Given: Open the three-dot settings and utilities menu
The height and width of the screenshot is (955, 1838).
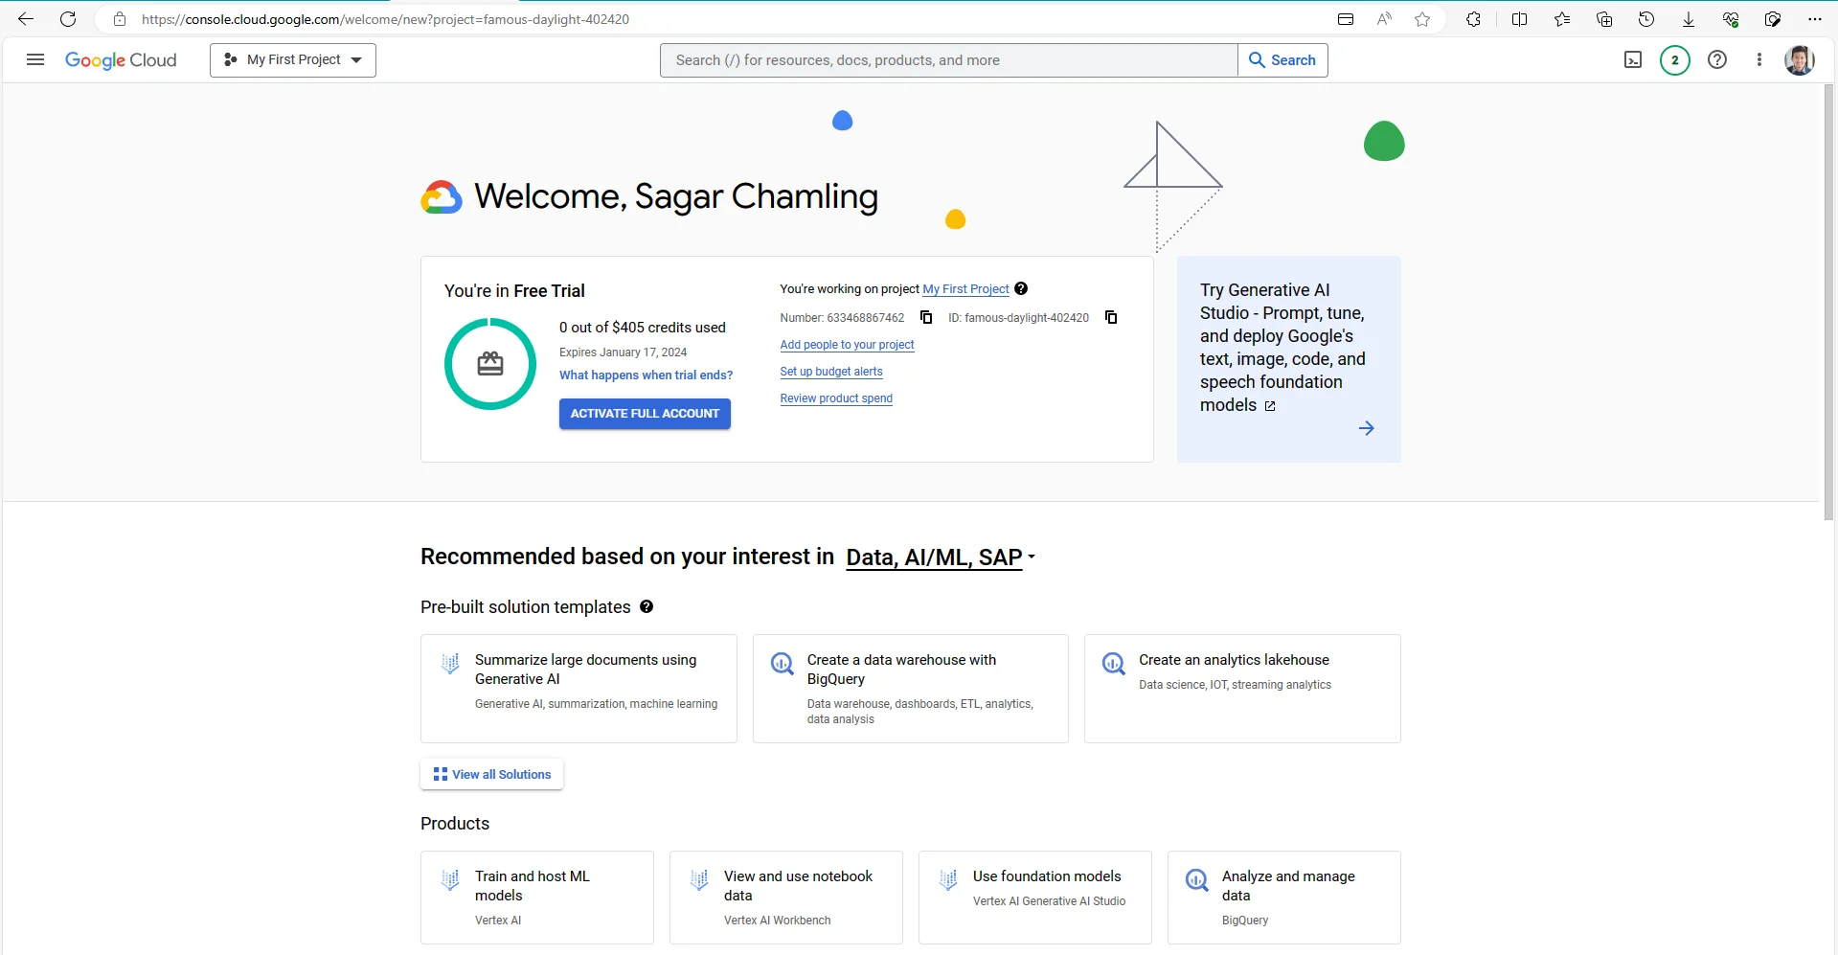Looking at the screenshot, I should (x=1759, y=60).
